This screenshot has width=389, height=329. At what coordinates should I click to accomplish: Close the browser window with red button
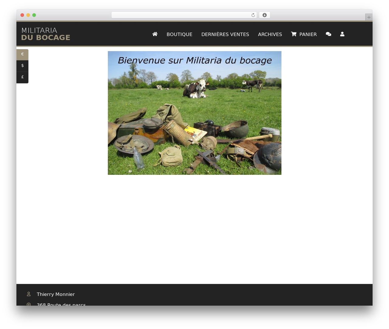point(22,15)
